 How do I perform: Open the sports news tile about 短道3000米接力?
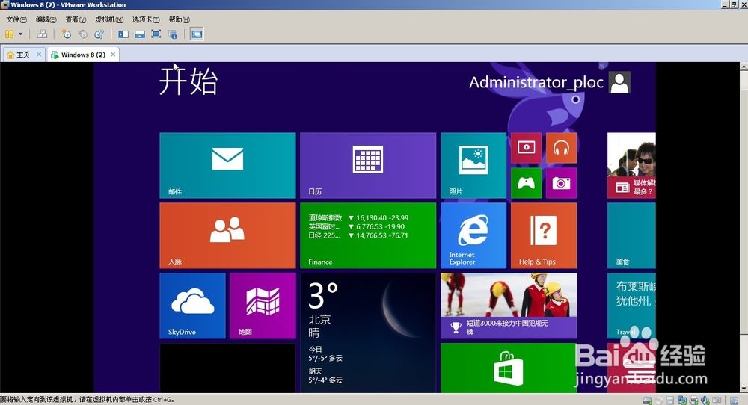509,306
